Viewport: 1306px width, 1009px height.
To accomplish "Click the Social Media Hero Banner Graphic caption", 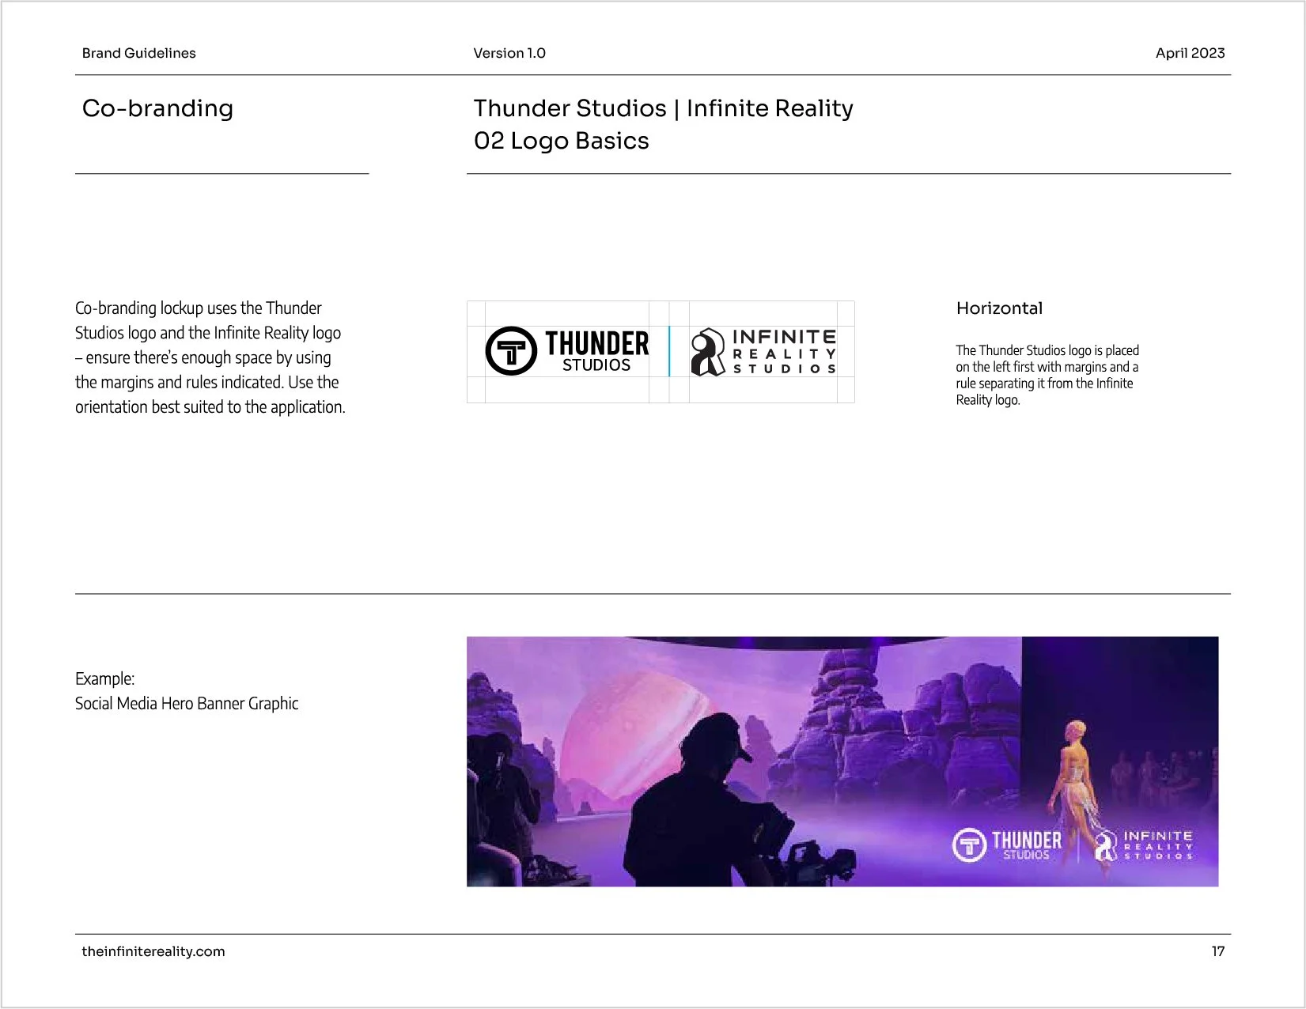I will (187, 703).
